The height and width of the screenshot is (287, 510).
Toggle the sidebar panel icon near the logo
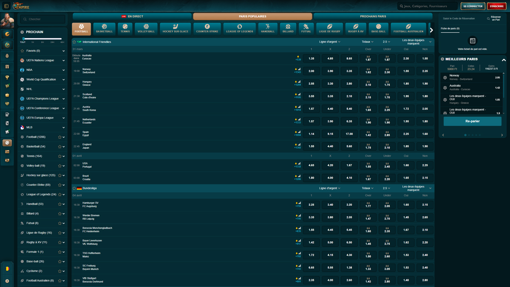point(6,6)
